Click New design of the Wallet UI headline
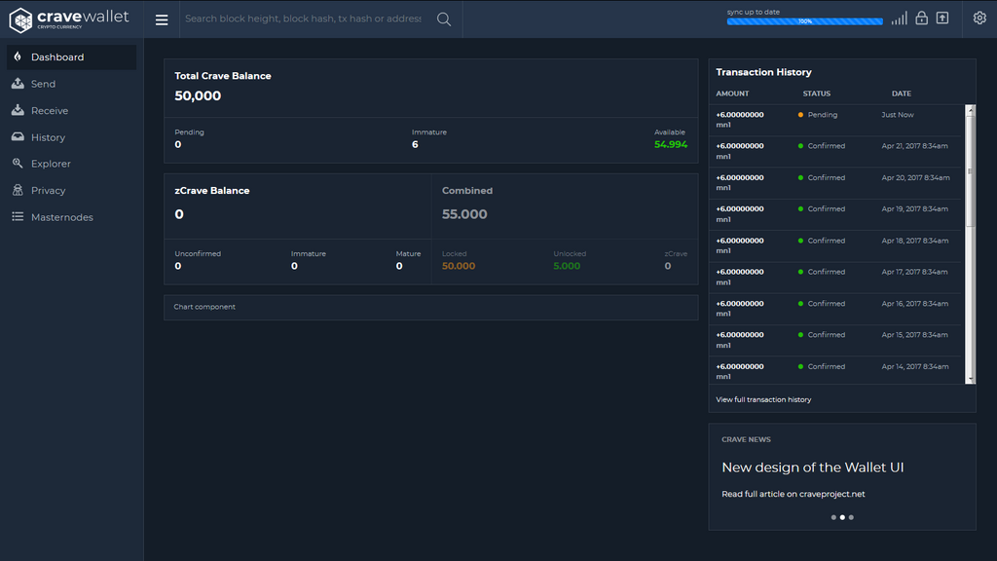 [x=813, y=467]
